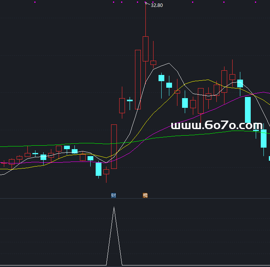Click the rightmost magenta dot at the top

(255, 2)
